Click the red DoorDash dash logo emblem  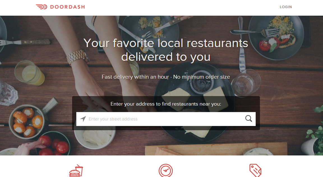point(41,7)
